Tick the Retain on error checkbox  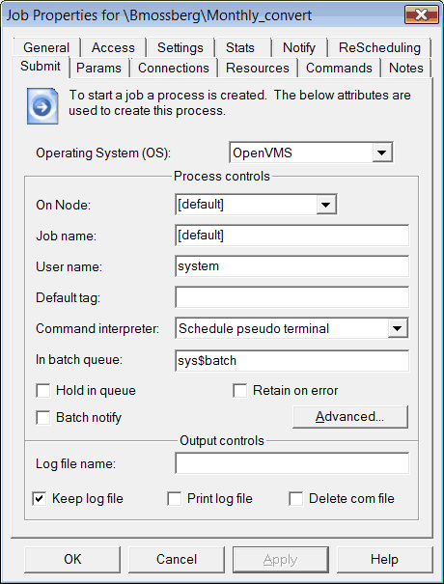click(240, 391)
